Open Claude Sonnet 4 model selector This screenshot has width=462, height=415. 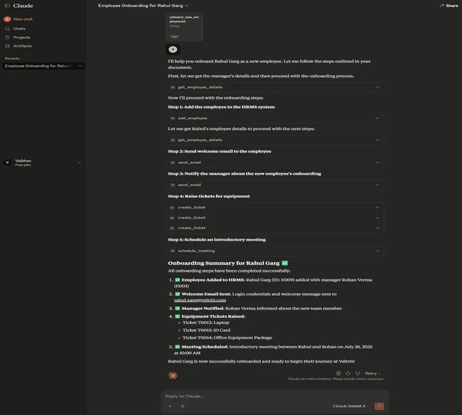click(x=350, y=406)
